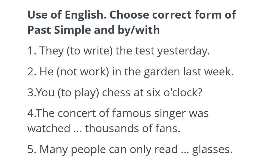Click the word 'yesterday' in sentence 1
The height and width of the screenshot is (165, 278).
pyautogui.click(x=183, y=51)
